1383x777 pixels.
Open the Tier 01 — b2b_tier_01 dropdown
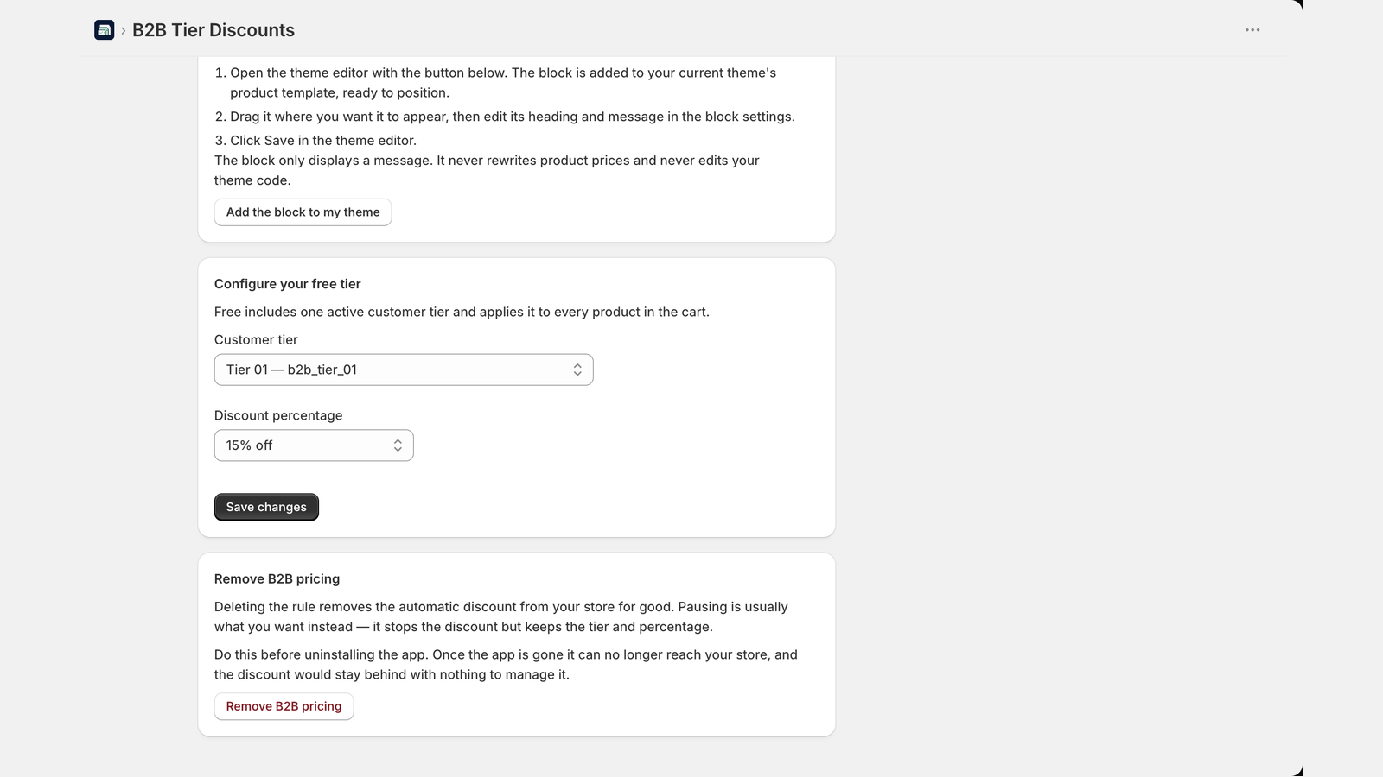tap(404, 370)
